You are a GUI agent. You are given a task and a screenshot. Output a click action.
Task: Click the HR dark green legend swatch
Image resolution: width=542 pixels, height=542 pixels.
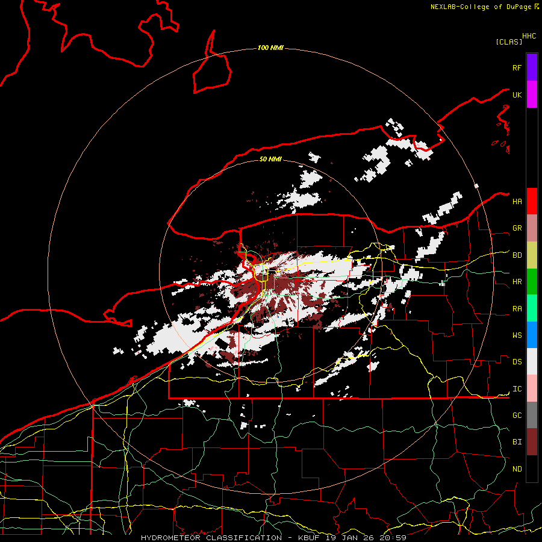(532, 281)
